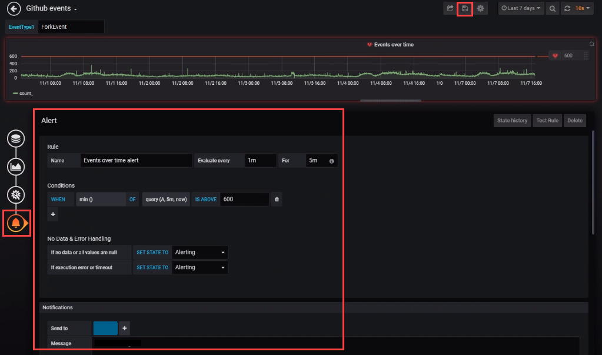Viewport: 602px width, 355px height.
Task: Open the Last 7 days time picker
Action: (x=520, y=8)
